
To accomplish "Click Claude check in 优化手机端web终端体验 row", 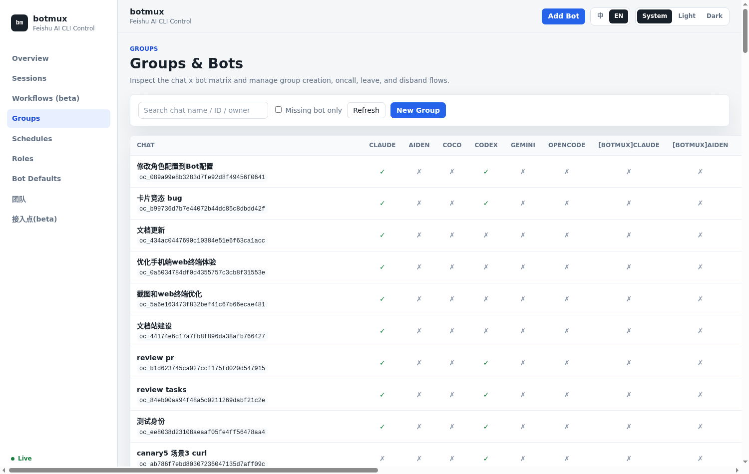I will click(382, 267).
